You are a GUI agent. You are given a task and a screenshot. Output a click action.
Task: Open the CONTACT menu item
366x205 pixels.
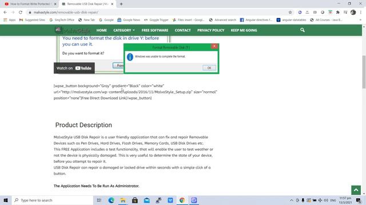[x=183, y=30]
